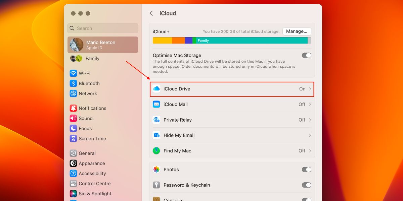Click the Focus moon icon
Viewport: 403px width, 201px height.
tap(73, 128)
